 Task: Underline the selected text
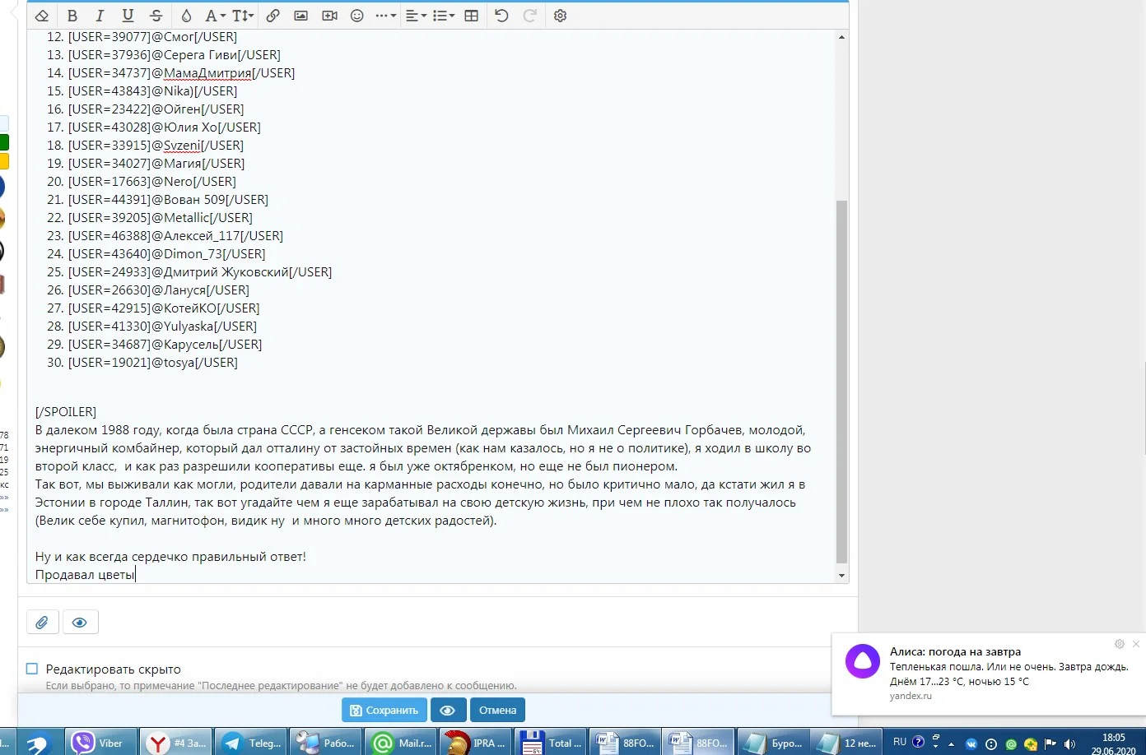(x=128, y=15)
